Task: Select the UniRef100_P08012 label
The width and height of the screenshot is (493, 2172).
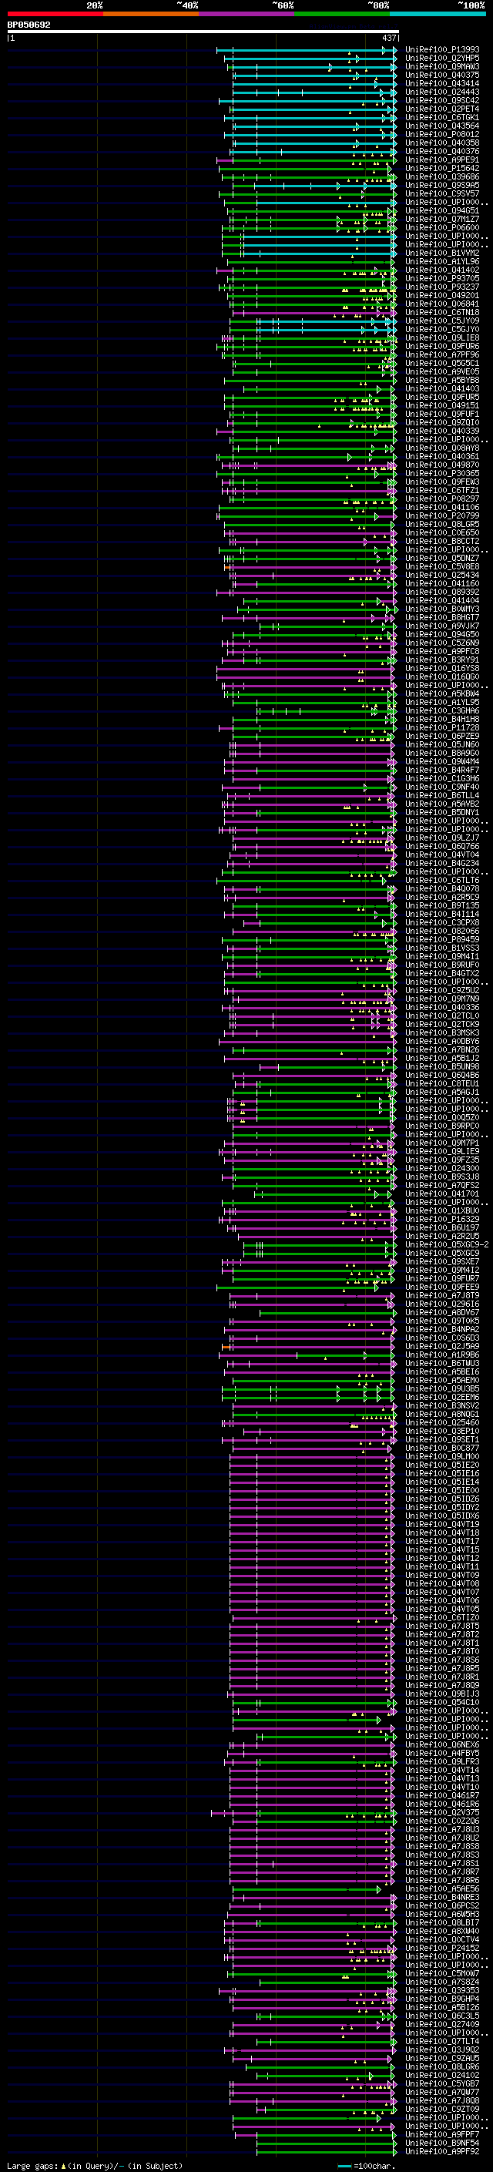Action: pyautogui.click(x=442, y=134)
